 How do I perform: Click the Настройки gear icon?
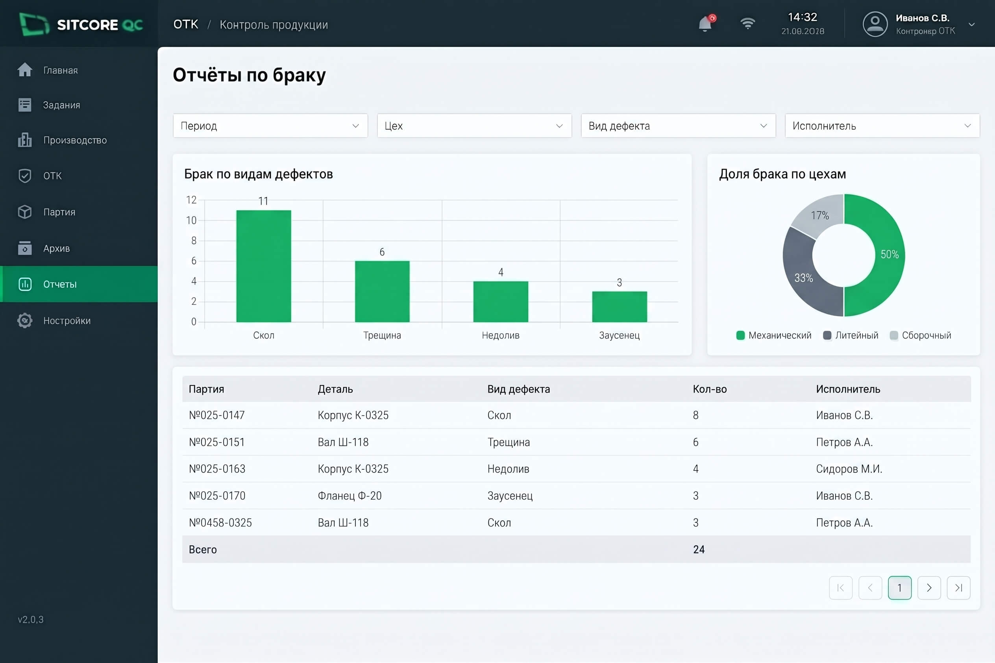point(25,320)
